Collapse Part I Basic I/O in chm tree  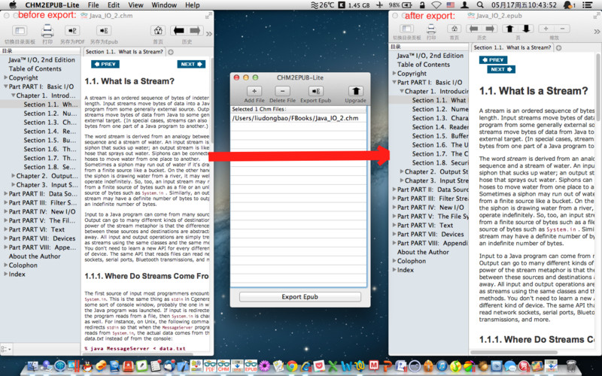pyautogui.click(x=6, y=86)
